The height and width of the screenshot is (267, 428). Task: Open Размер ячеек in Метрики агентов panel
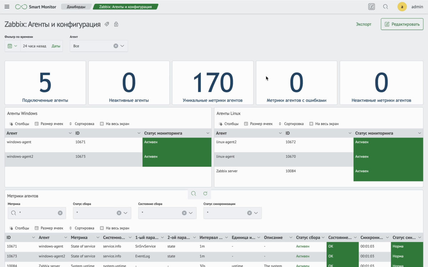[49, 228]
